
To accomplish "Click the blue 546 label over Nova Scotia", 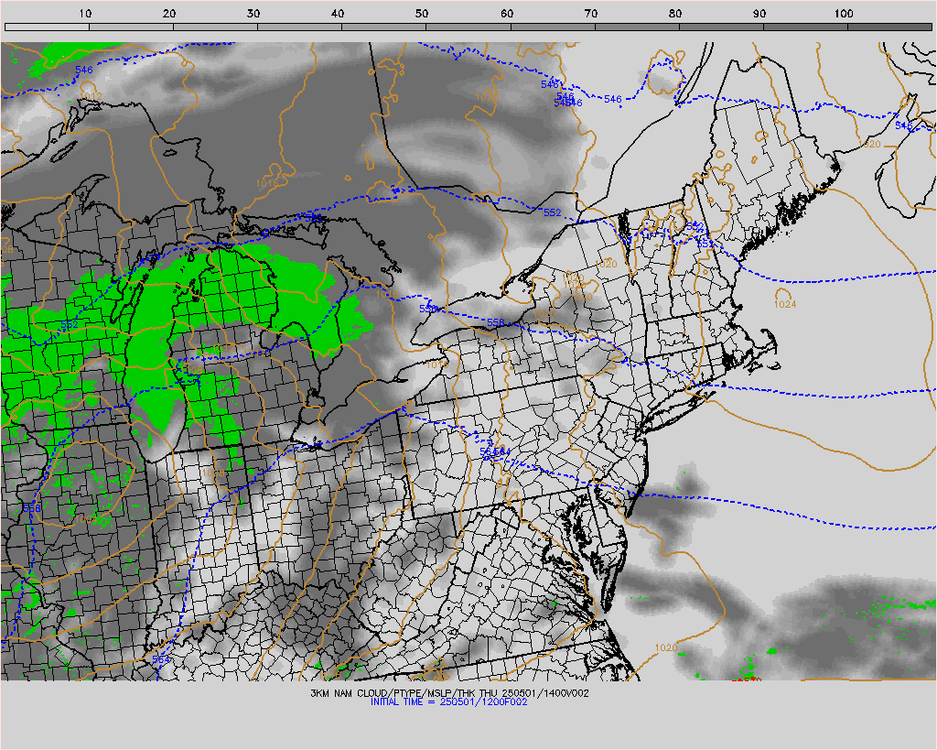I will click(x=903, y=125).
